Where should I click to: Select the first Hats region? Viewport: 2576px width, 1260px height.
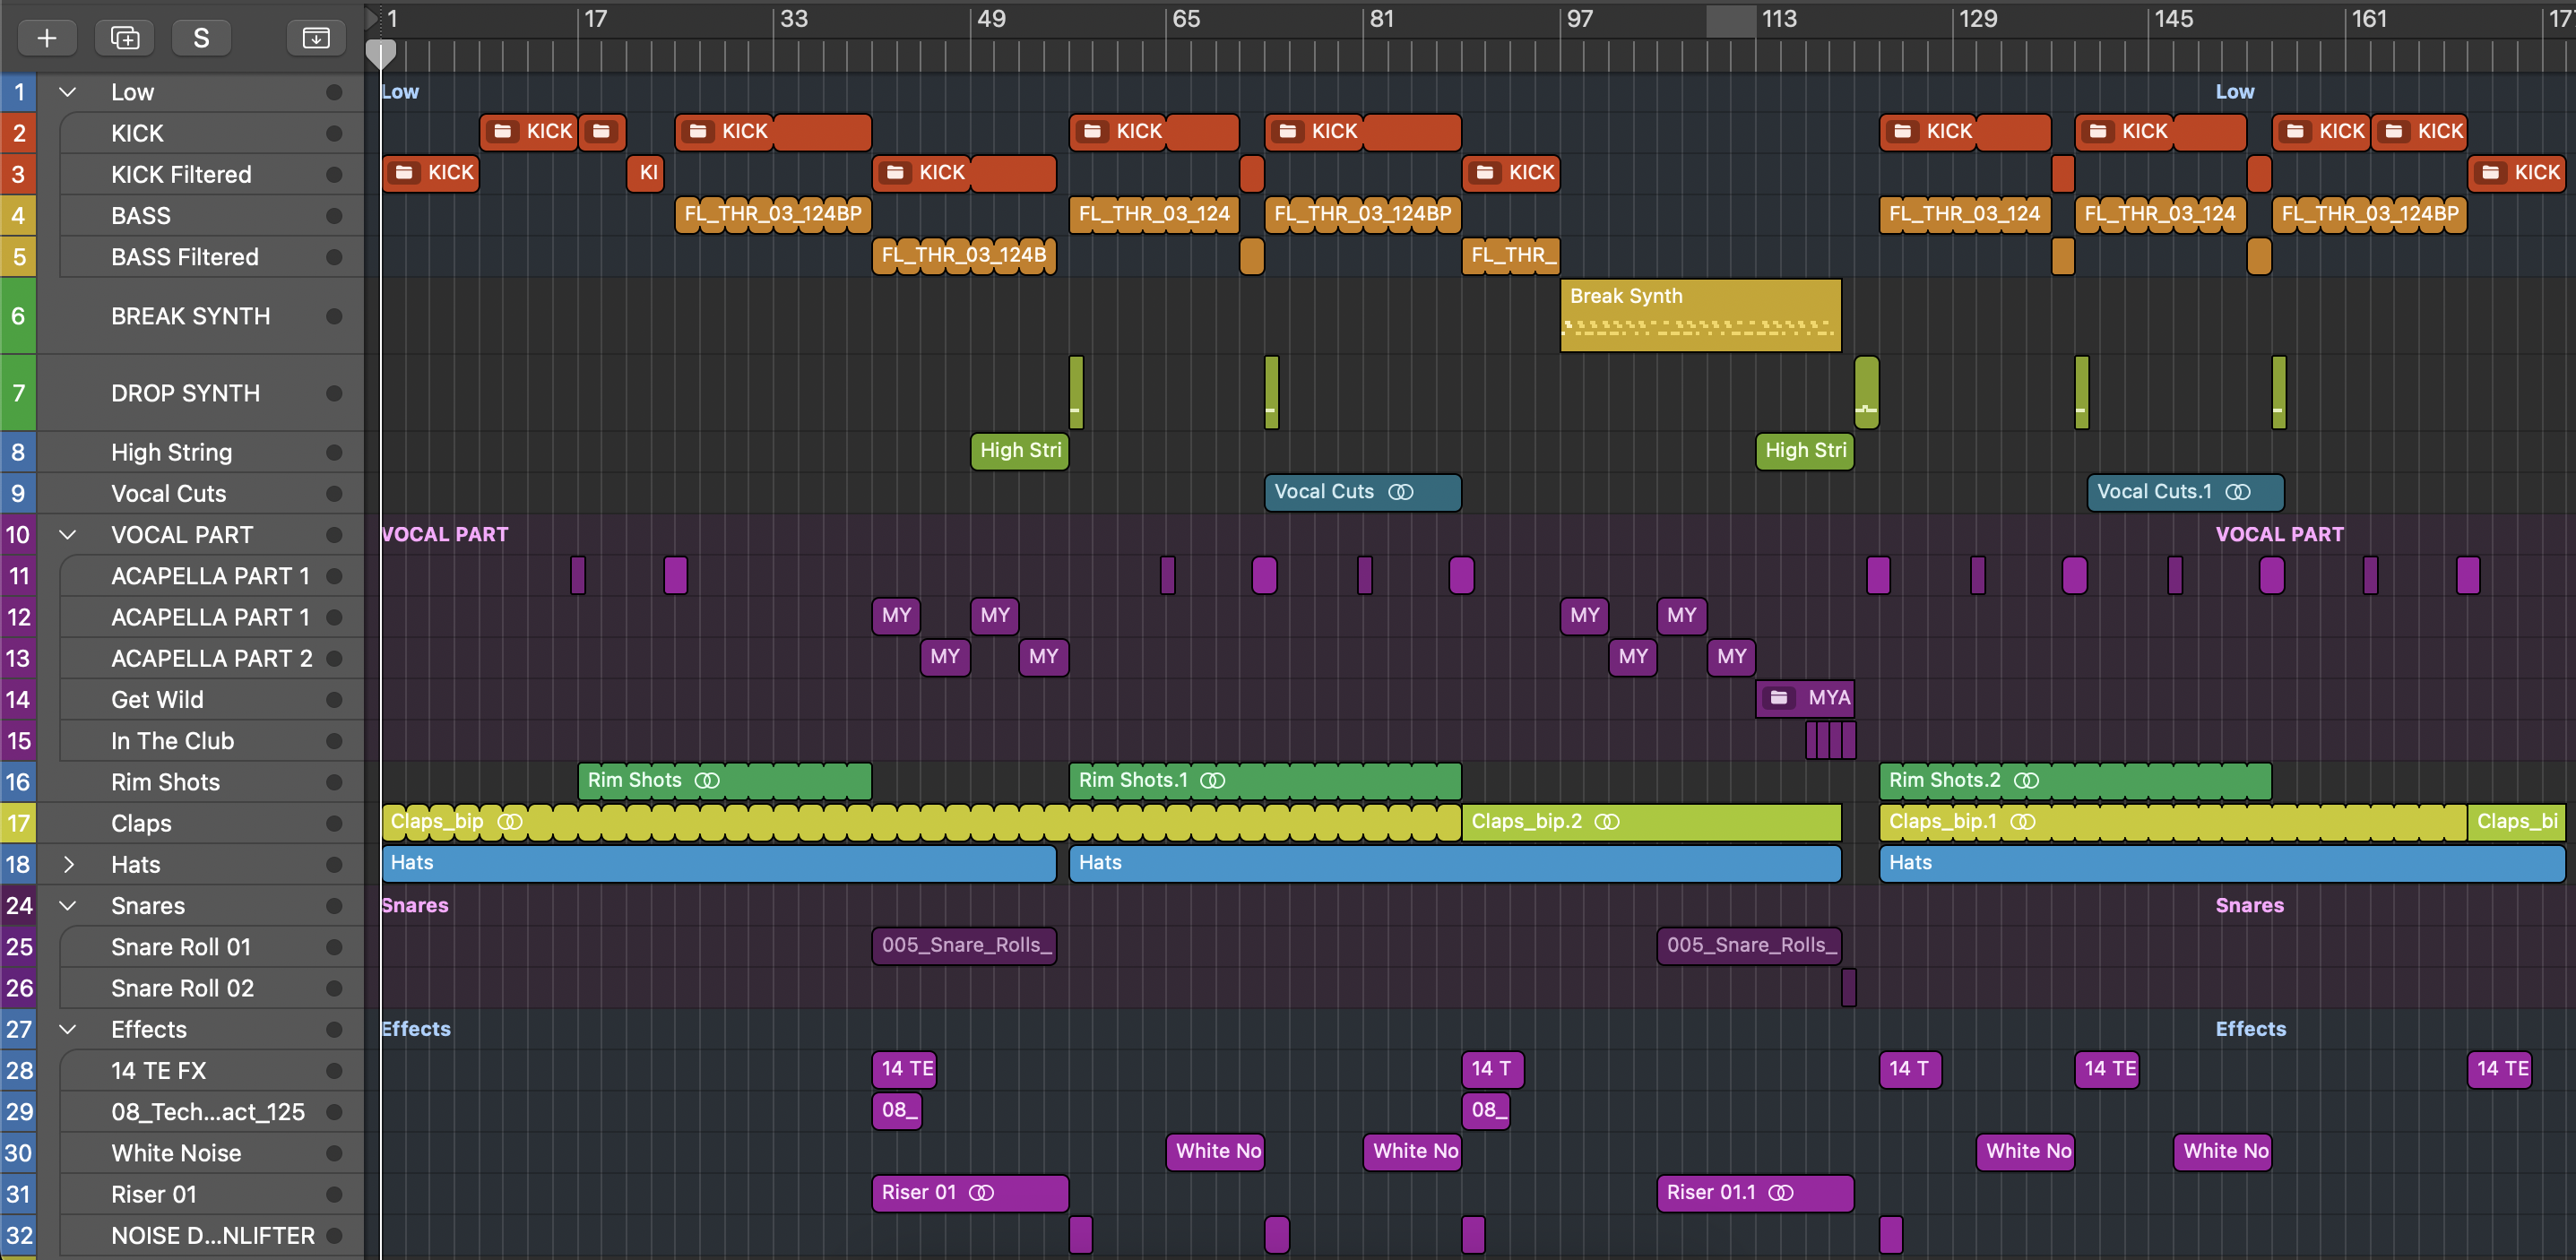719,863
